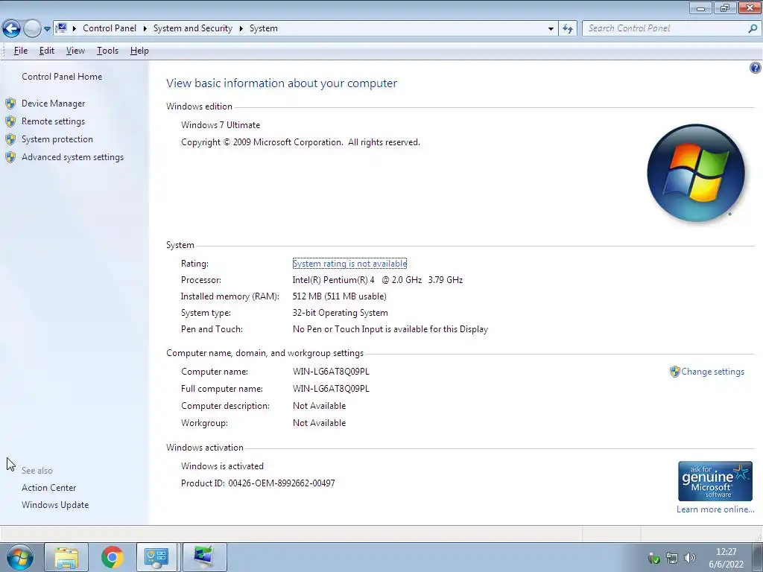763x572 pixels.
Task: Click Change settings link
Action: (x=712, y=372)
